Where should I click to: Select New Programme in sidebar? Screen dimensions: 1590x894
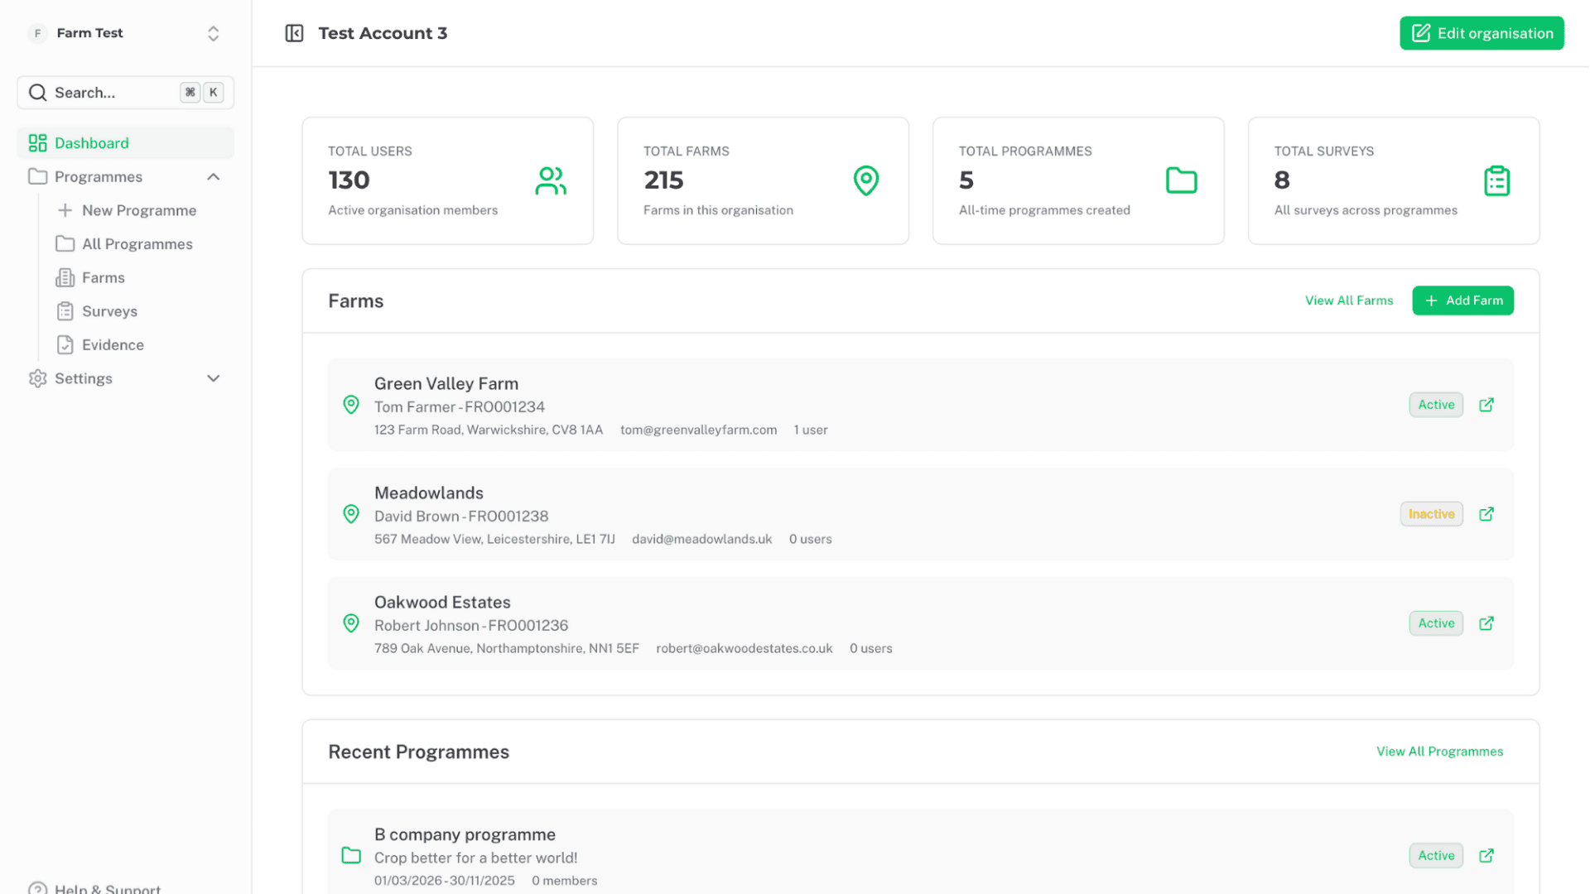(138, 210)
